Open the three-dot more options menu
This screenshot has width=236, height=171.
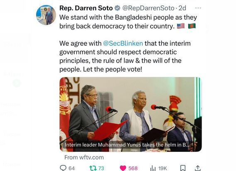(x=198, y=8)
